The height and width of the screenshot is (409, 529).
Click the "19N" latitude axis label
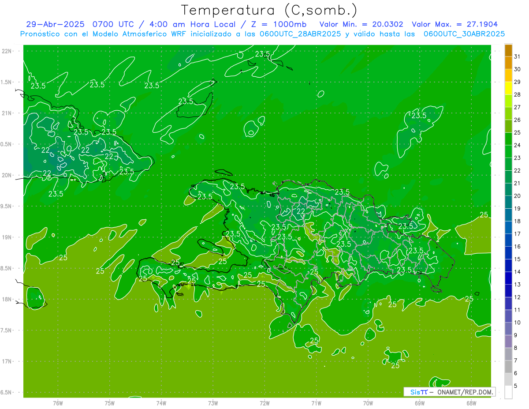pyautogui.click(x=7, y=237)
